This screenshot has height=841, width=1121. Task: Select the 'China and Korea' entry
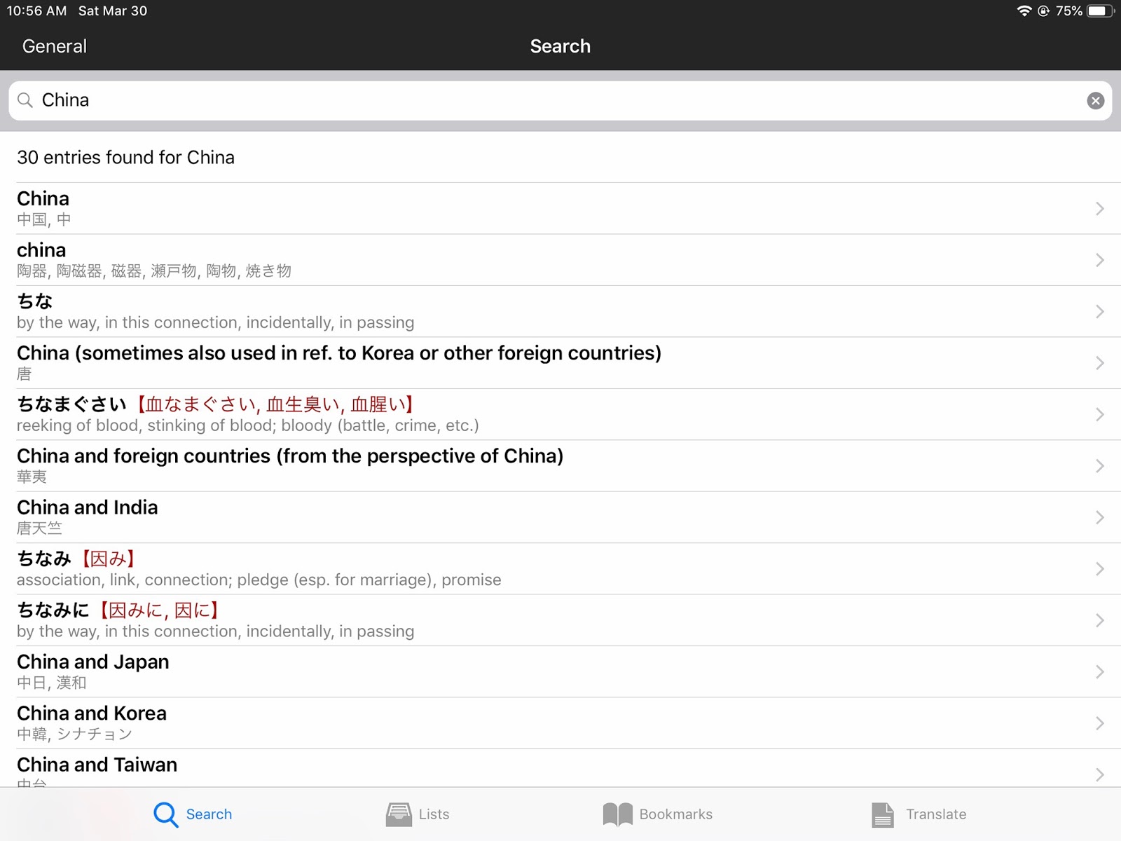click(560, 723)
